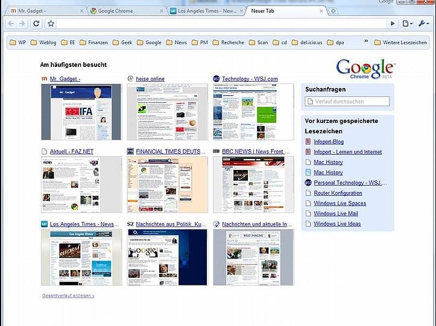436x326 pixels.
Task: Close the Los Angeles Times tab
Action: tap(241, 11)
